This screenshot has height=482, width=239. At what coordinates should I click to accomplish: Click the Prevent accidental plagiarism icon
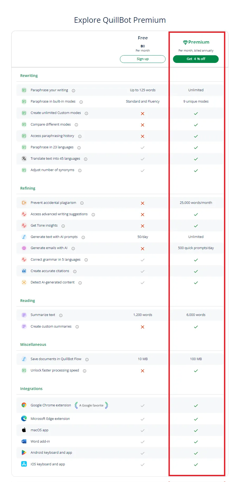click(24, 203)
